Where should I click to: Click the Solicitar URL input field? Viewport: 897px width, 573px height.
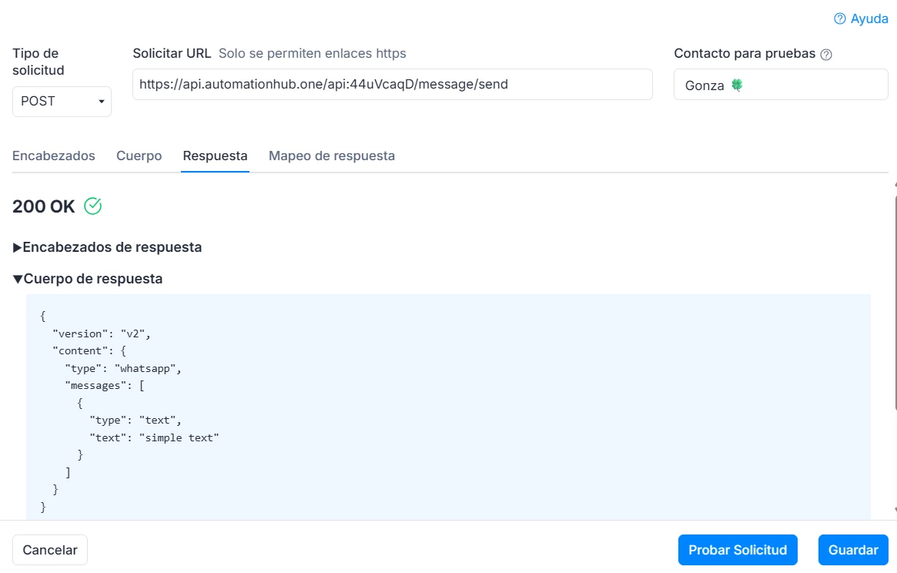(x=393, y=84)
